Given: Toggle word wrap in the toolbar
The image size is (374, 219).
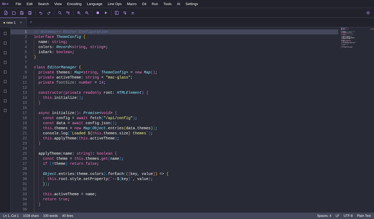Looking at the screenshot, I should tap(125, 13).
